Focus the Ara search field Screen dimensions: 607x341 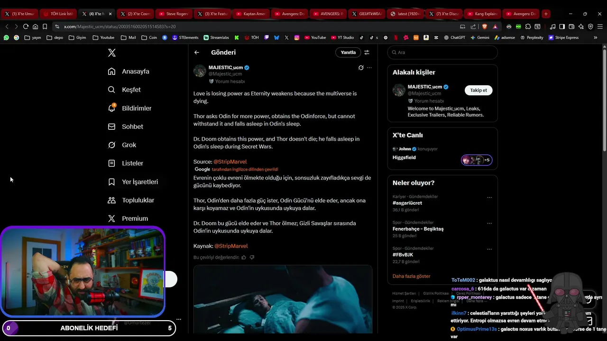442,53
